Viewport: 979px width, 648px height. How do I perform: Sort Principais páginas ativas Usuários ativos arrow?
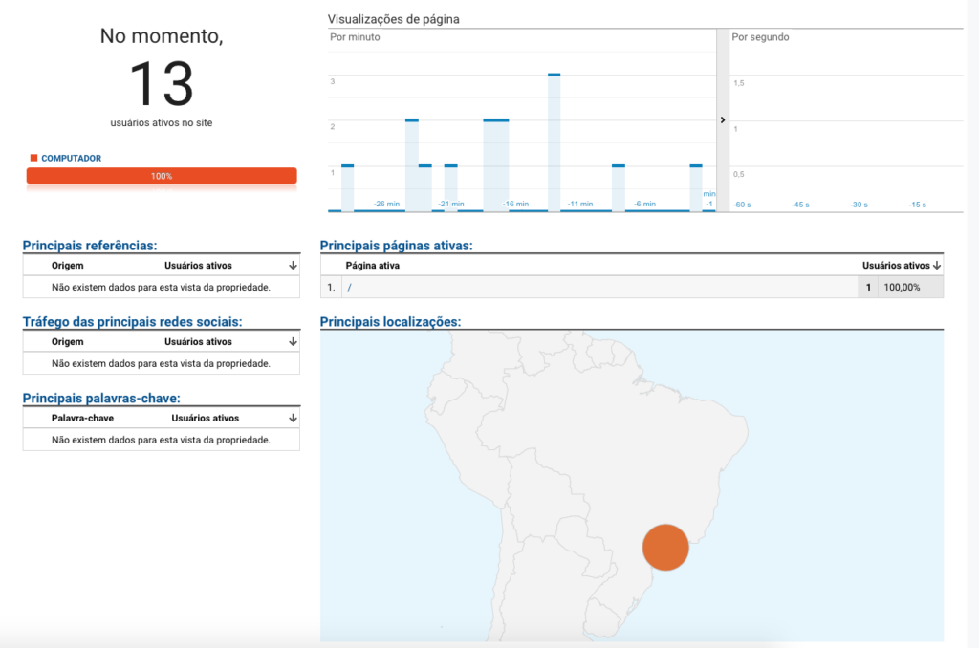click(937, 266)
